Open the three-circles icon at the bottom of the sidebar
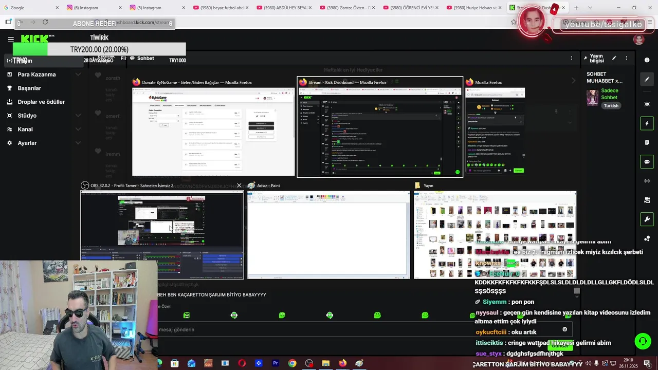The image size is (658, 370). click(x=647, y=238)
